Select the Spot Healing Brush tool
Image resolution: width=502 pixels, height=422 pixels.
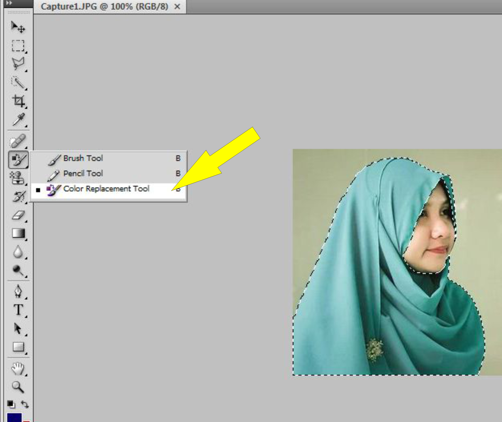[x=18, y=141]
